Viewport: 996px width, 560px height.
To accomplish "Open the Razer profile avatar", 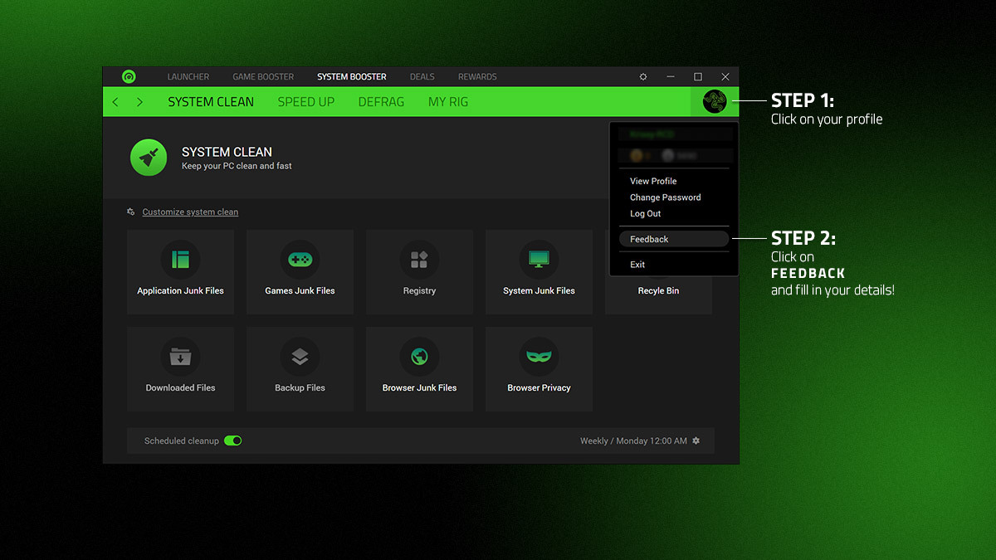I will [x=715, y=101].
